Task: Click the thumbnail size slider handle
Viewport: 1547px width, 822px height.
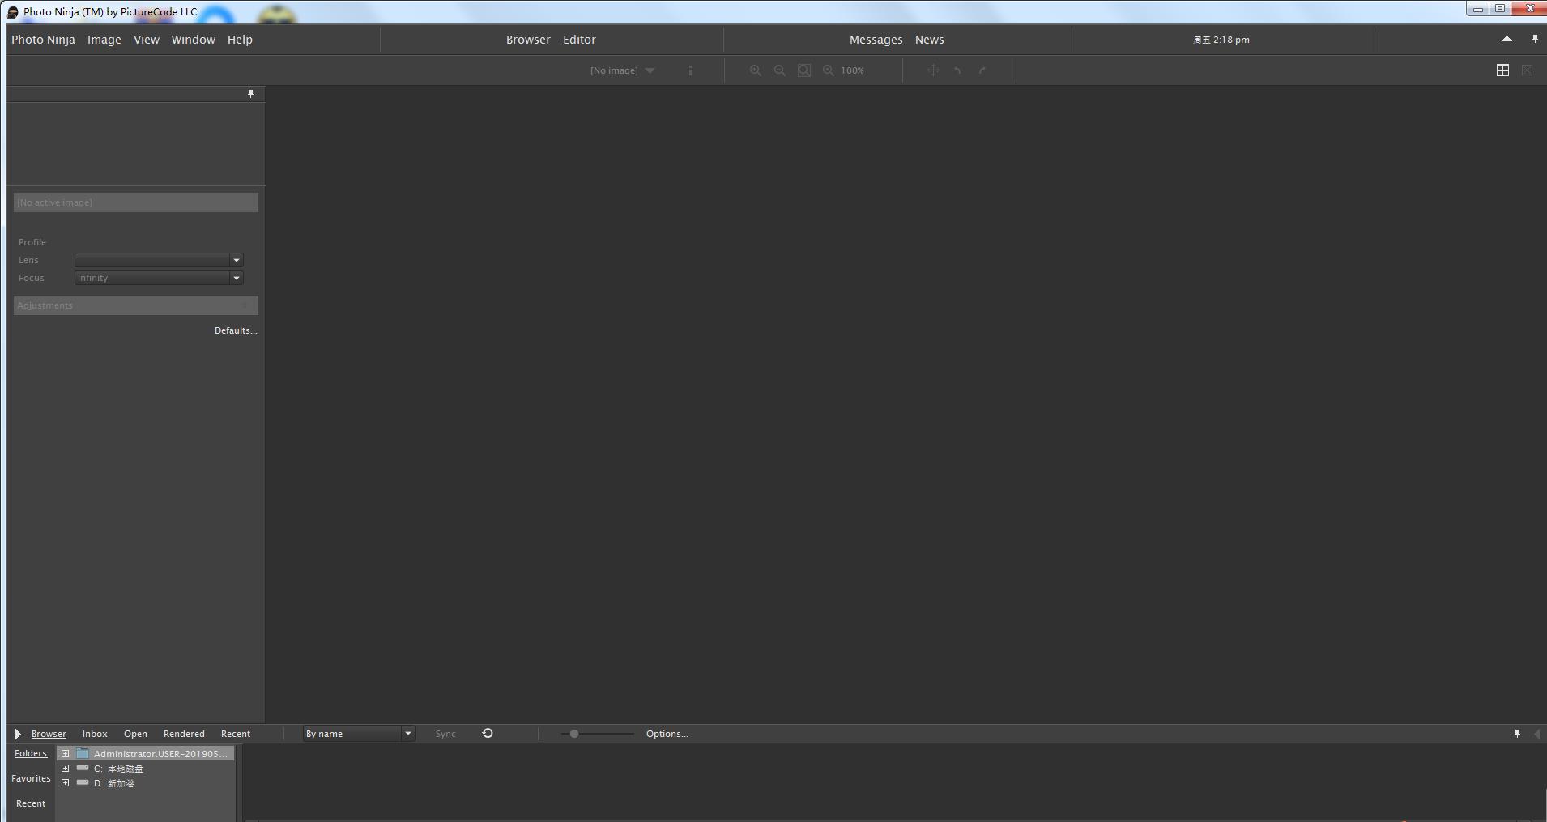Action: [574, 734]
